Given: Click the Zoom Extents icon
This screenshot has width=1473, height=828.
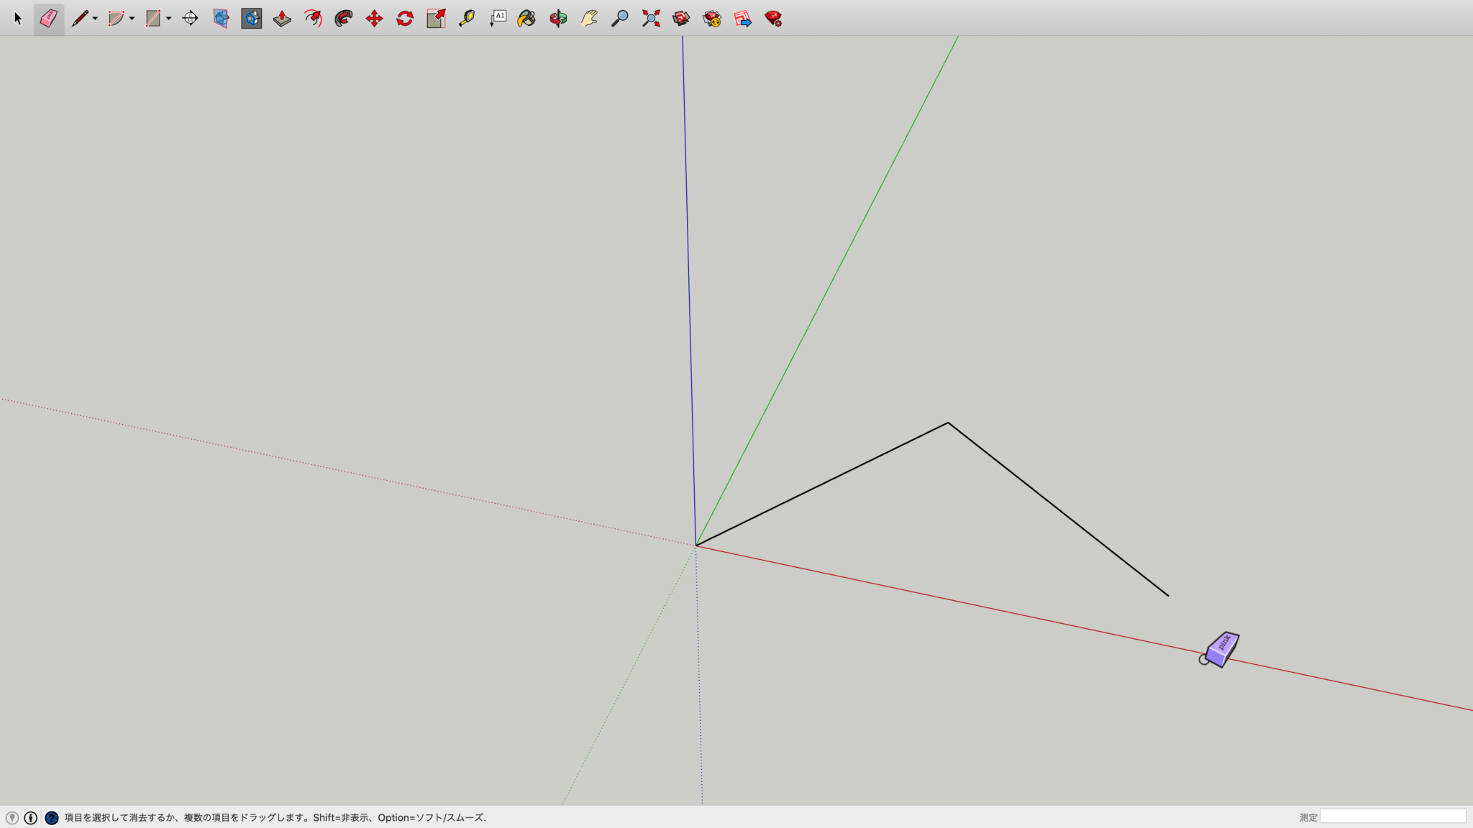Looking at the screenshot, I should (x=651, y=19).
